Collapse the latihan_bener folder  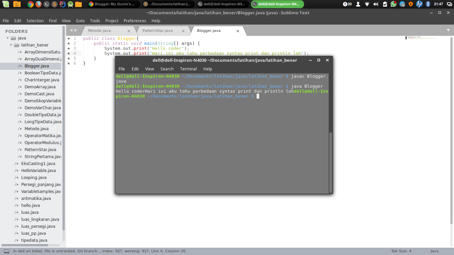coord(11,45)
